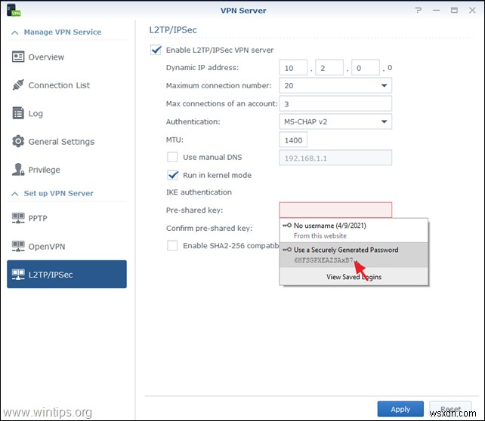Click the PPTP network icon

18,218
